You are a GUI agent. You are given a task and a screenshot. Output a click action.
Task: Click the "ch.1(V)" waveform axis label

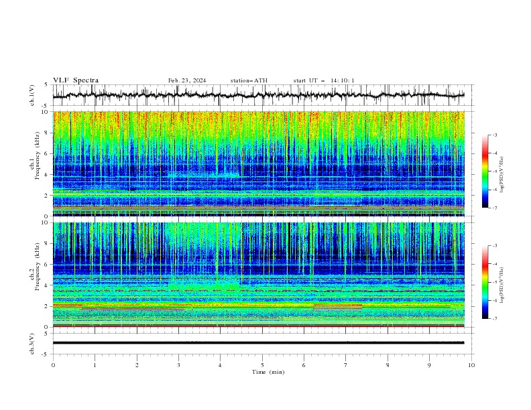coord(32,95)
